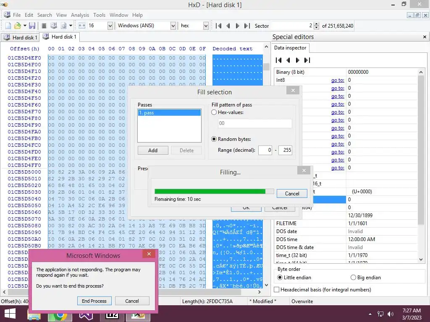This screenshot has width=430, height=322.
Task: Click HxD document icon in menu bar
Action: point(7,15)
